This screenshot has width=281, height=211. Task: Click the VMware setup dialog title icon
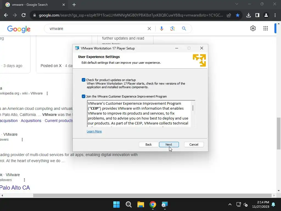click(x=77, y=48)
